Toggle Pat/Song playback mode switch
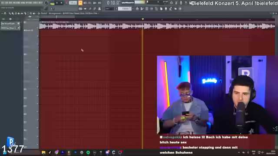The width and height of the screenshot is (278, 156). 52,3
